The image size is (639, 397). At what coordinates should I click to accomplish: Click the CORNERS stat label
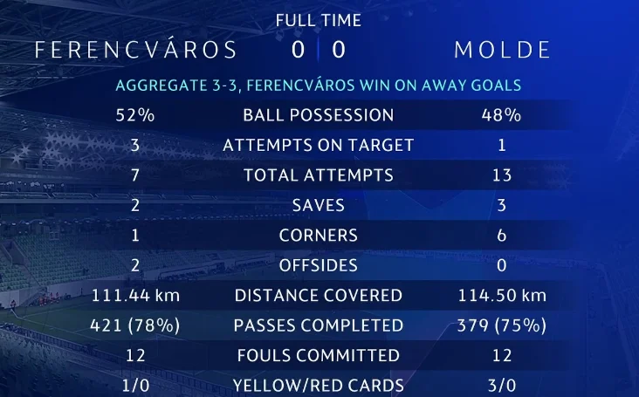pyautogui.click(x=319, y=236)
